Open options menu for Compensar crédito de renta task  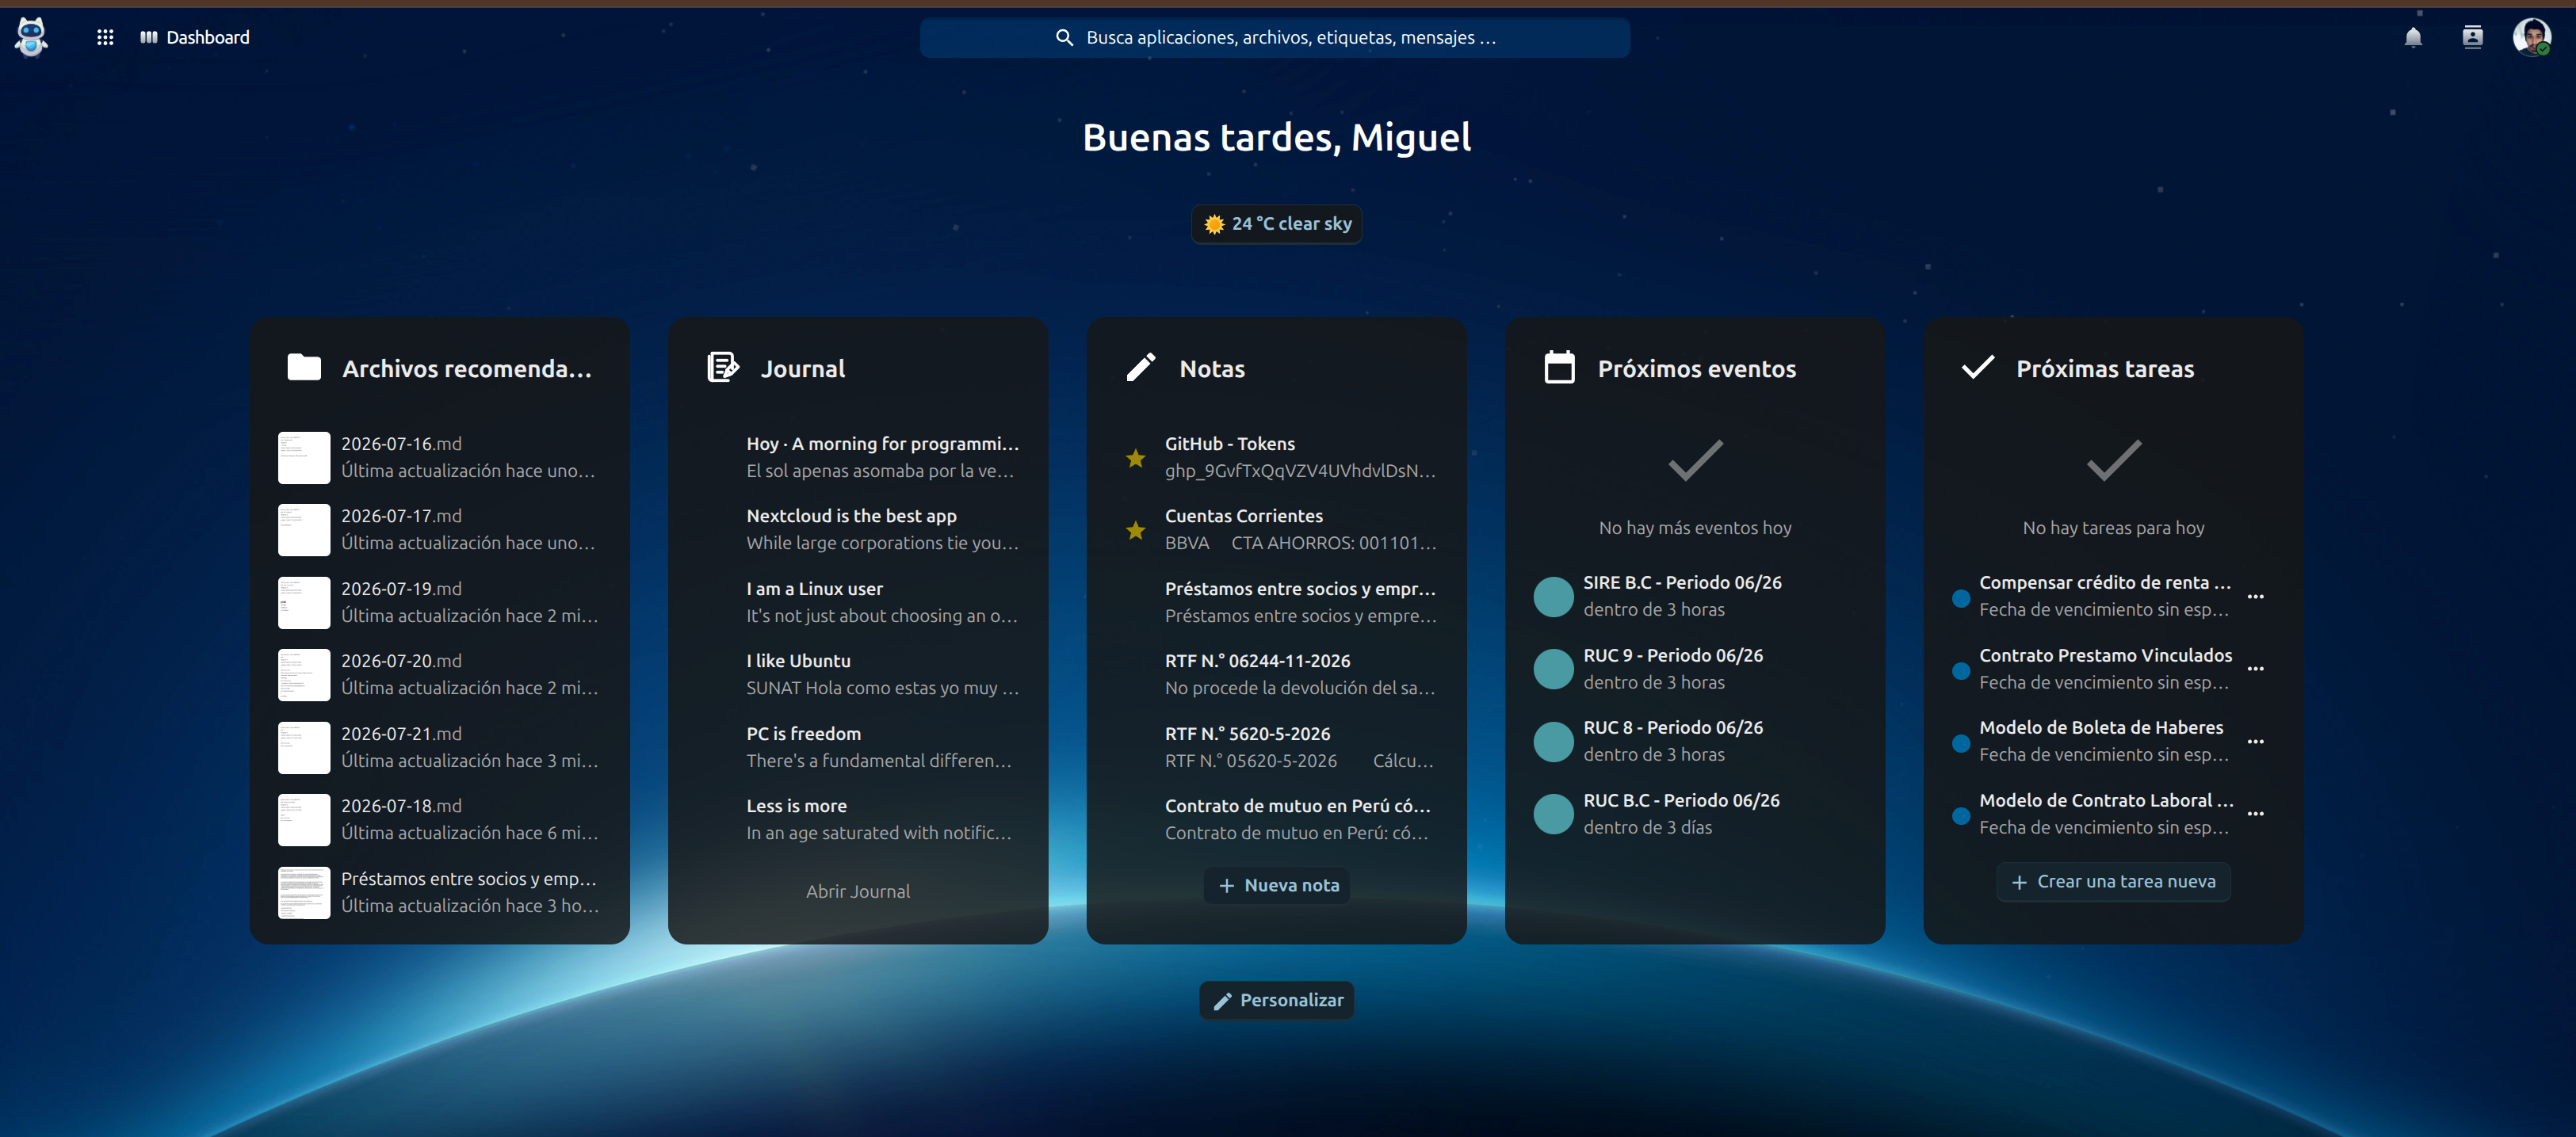tap(2256, 597)
